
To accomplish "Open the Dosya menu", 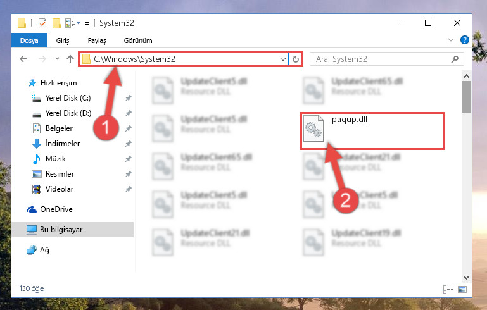I will [x=29, y=40].
